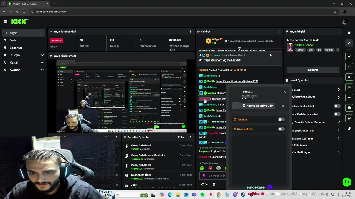Open pinned message three-dot options
The image size is (355, 199).
coord(278,55)
